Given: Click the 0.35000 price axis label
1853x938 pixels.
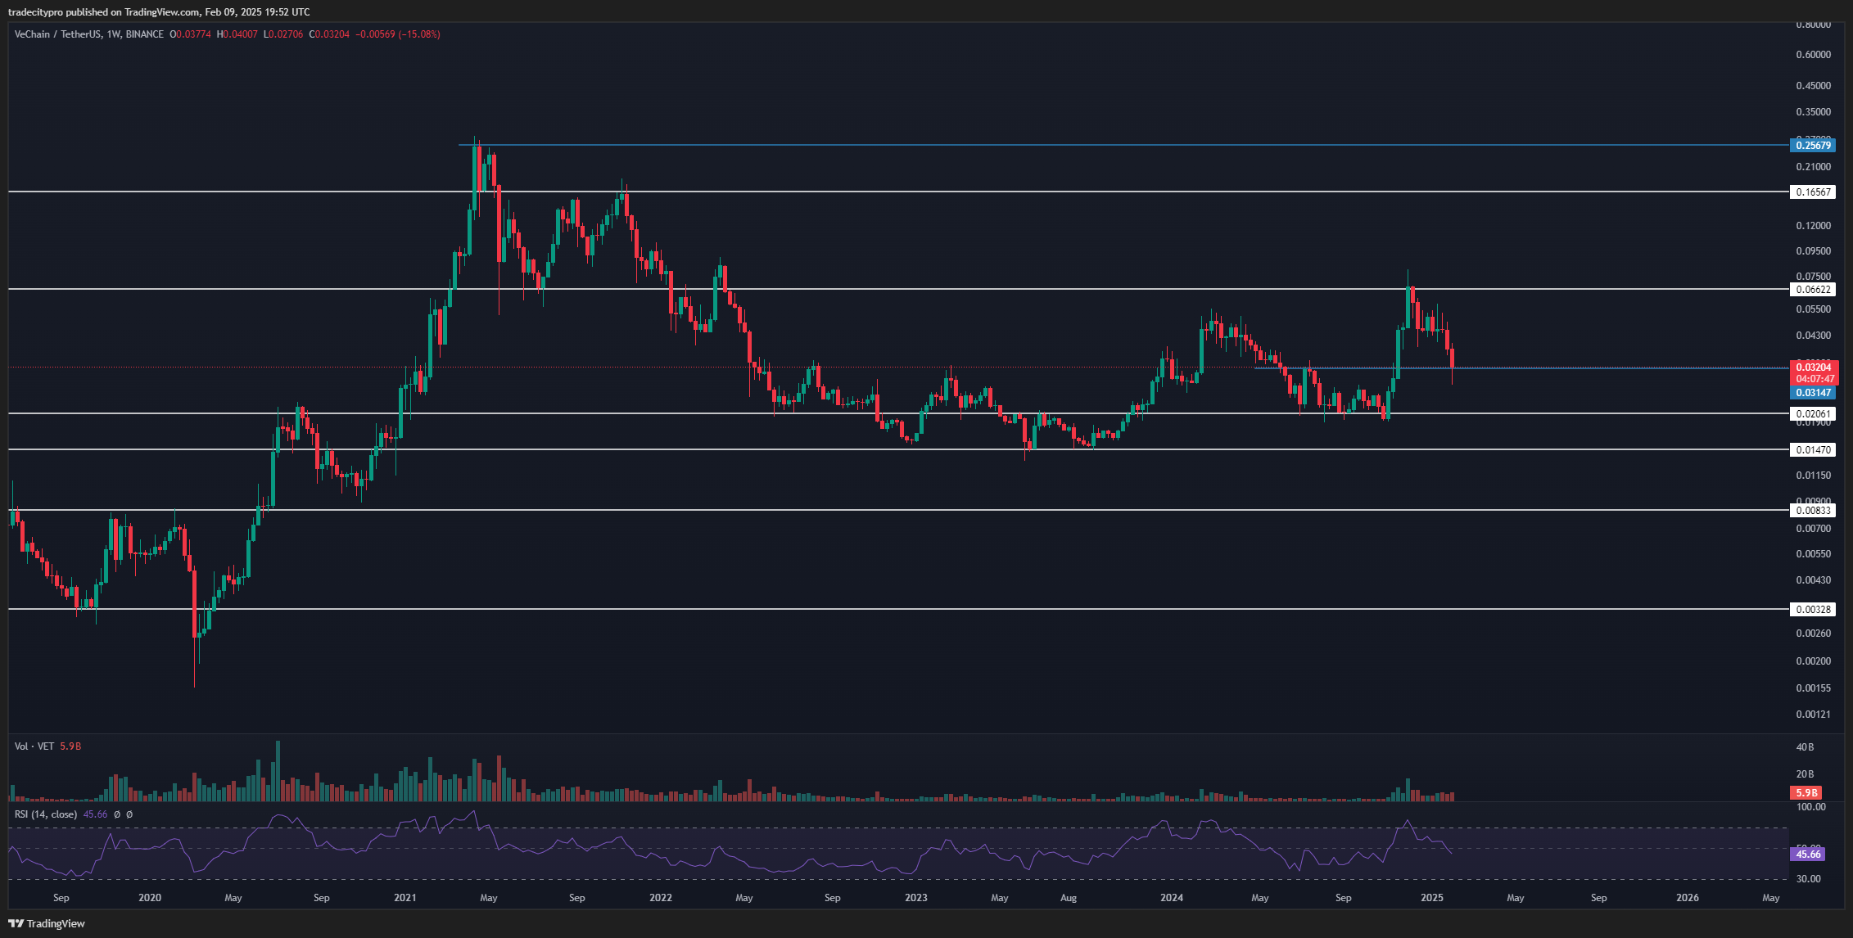Looking at the screenshot, I should (1812, 112).
